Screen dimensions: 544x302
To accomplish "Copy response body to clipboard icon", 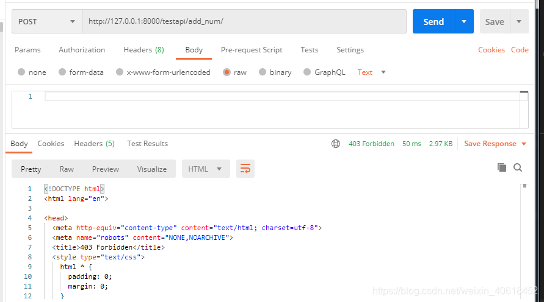I will coord(502,167).
